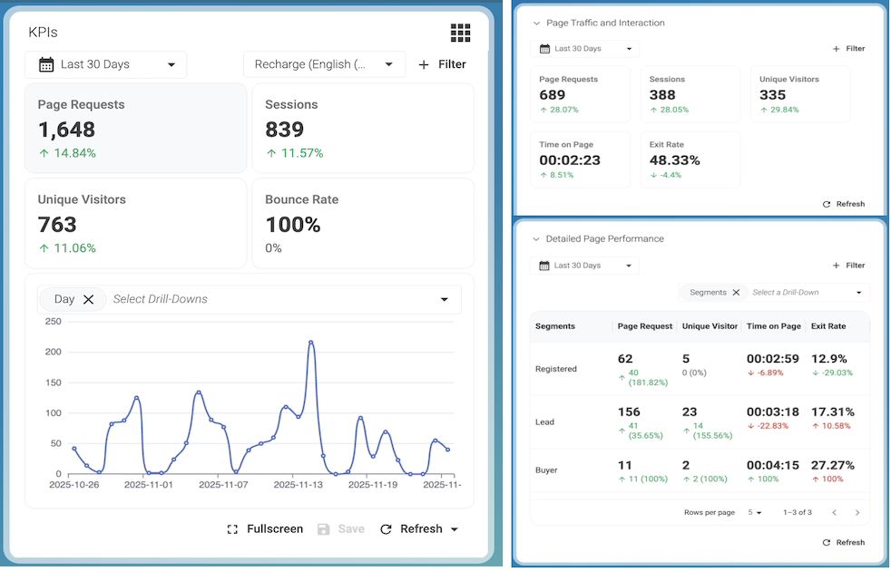
Task: Click the Save disk icon below chart
Action: click(x=324, y=529)
